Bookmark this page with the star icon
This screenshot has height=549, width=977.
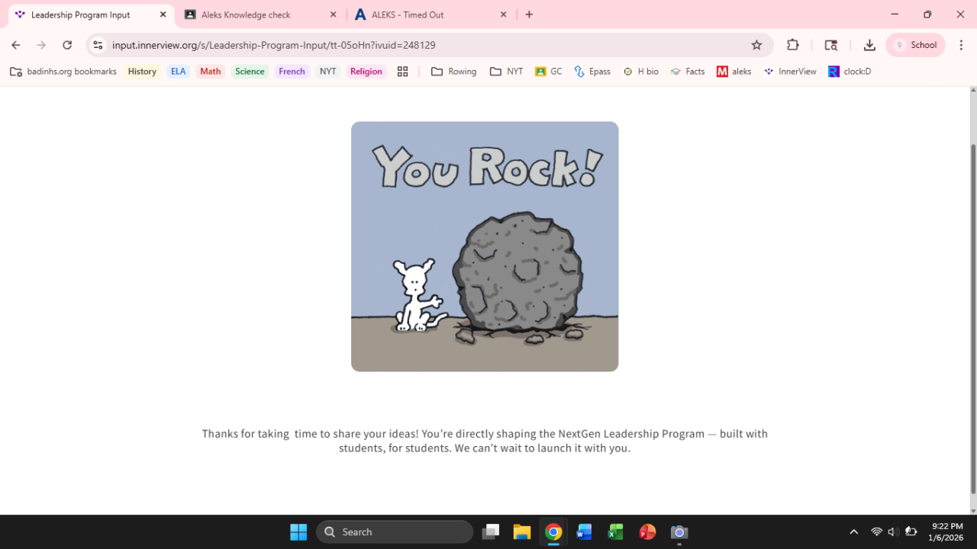pos(756,45)
